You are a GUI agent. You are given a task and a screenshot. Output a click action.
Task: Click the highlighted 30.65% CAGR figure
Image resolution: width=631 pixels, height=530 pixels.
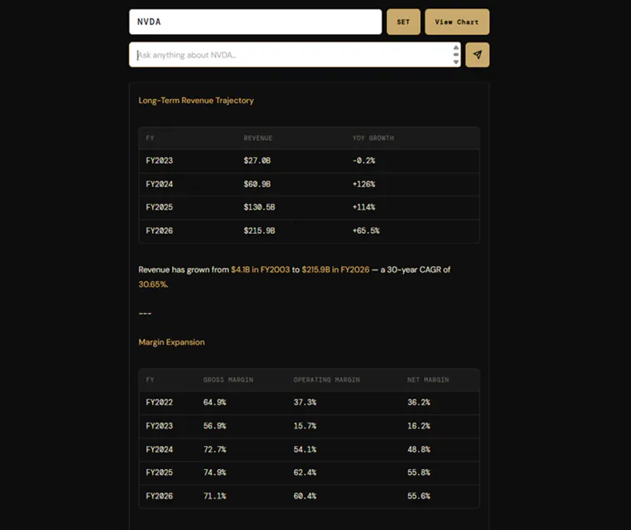coord(153,285)
